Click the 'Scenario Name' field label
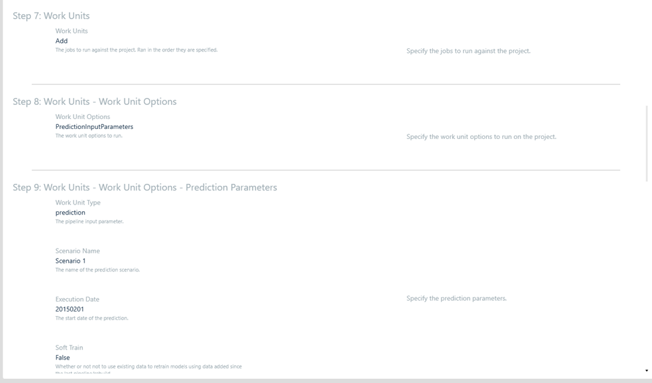This screenshot has height=383, width=652. point(78,251)
